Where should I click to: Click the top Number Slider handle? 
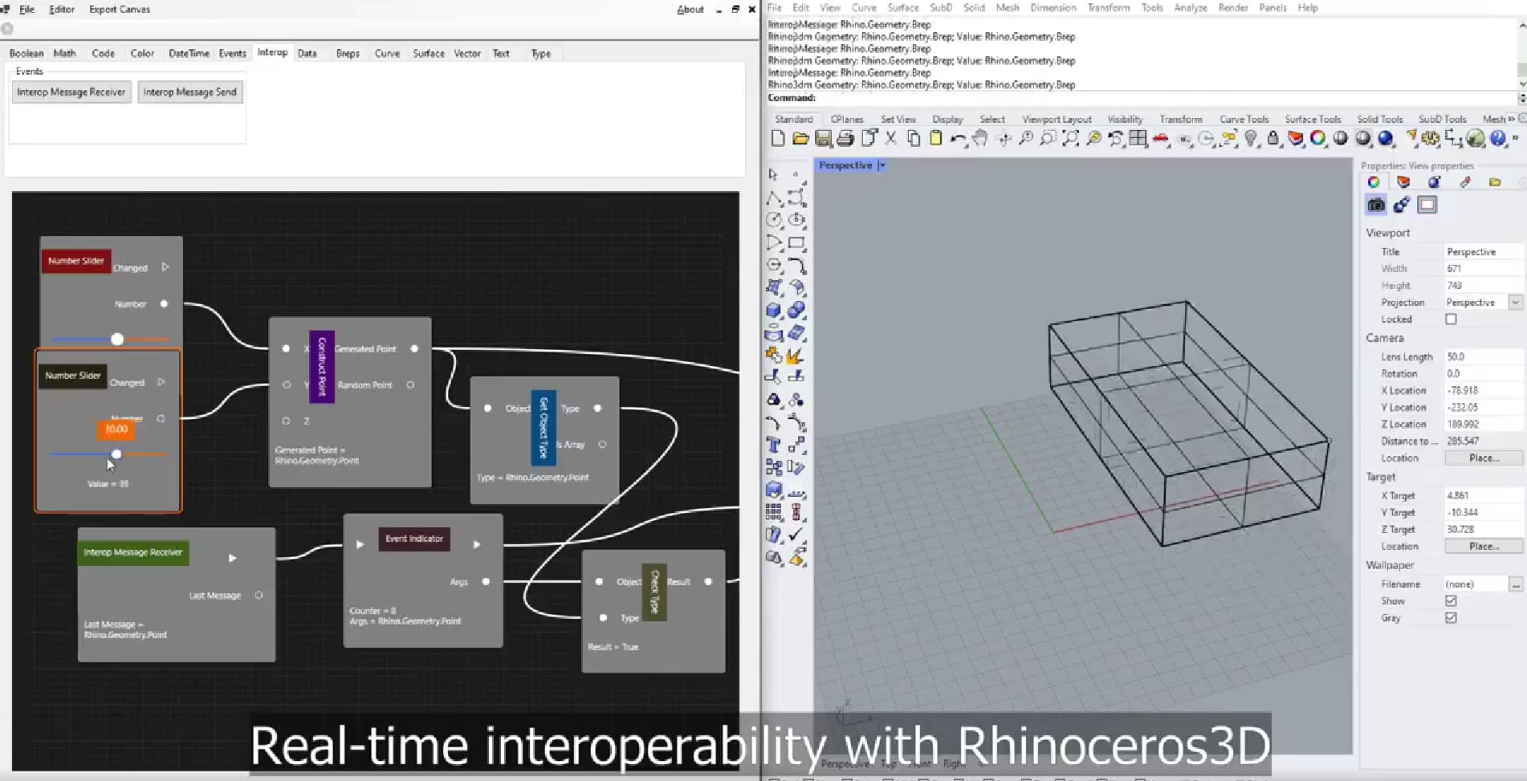point(117,340)
